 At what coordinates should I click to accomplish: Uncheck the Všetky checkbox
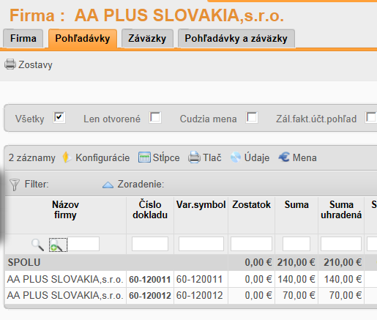59,118
